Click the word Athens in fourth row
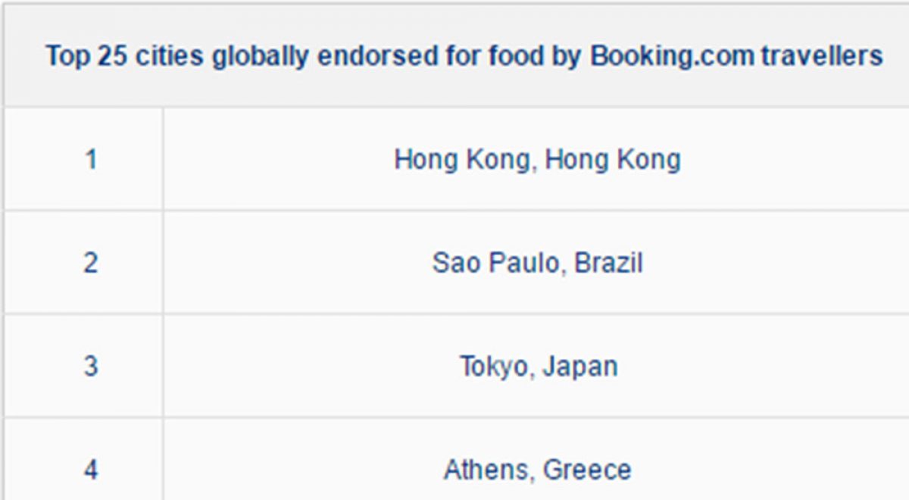This screenshot has width=909, height=500. (x=487, y=470)
